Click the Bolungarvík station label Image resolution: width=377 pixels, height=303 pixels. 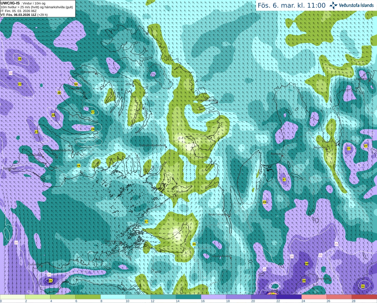(88, 72)
